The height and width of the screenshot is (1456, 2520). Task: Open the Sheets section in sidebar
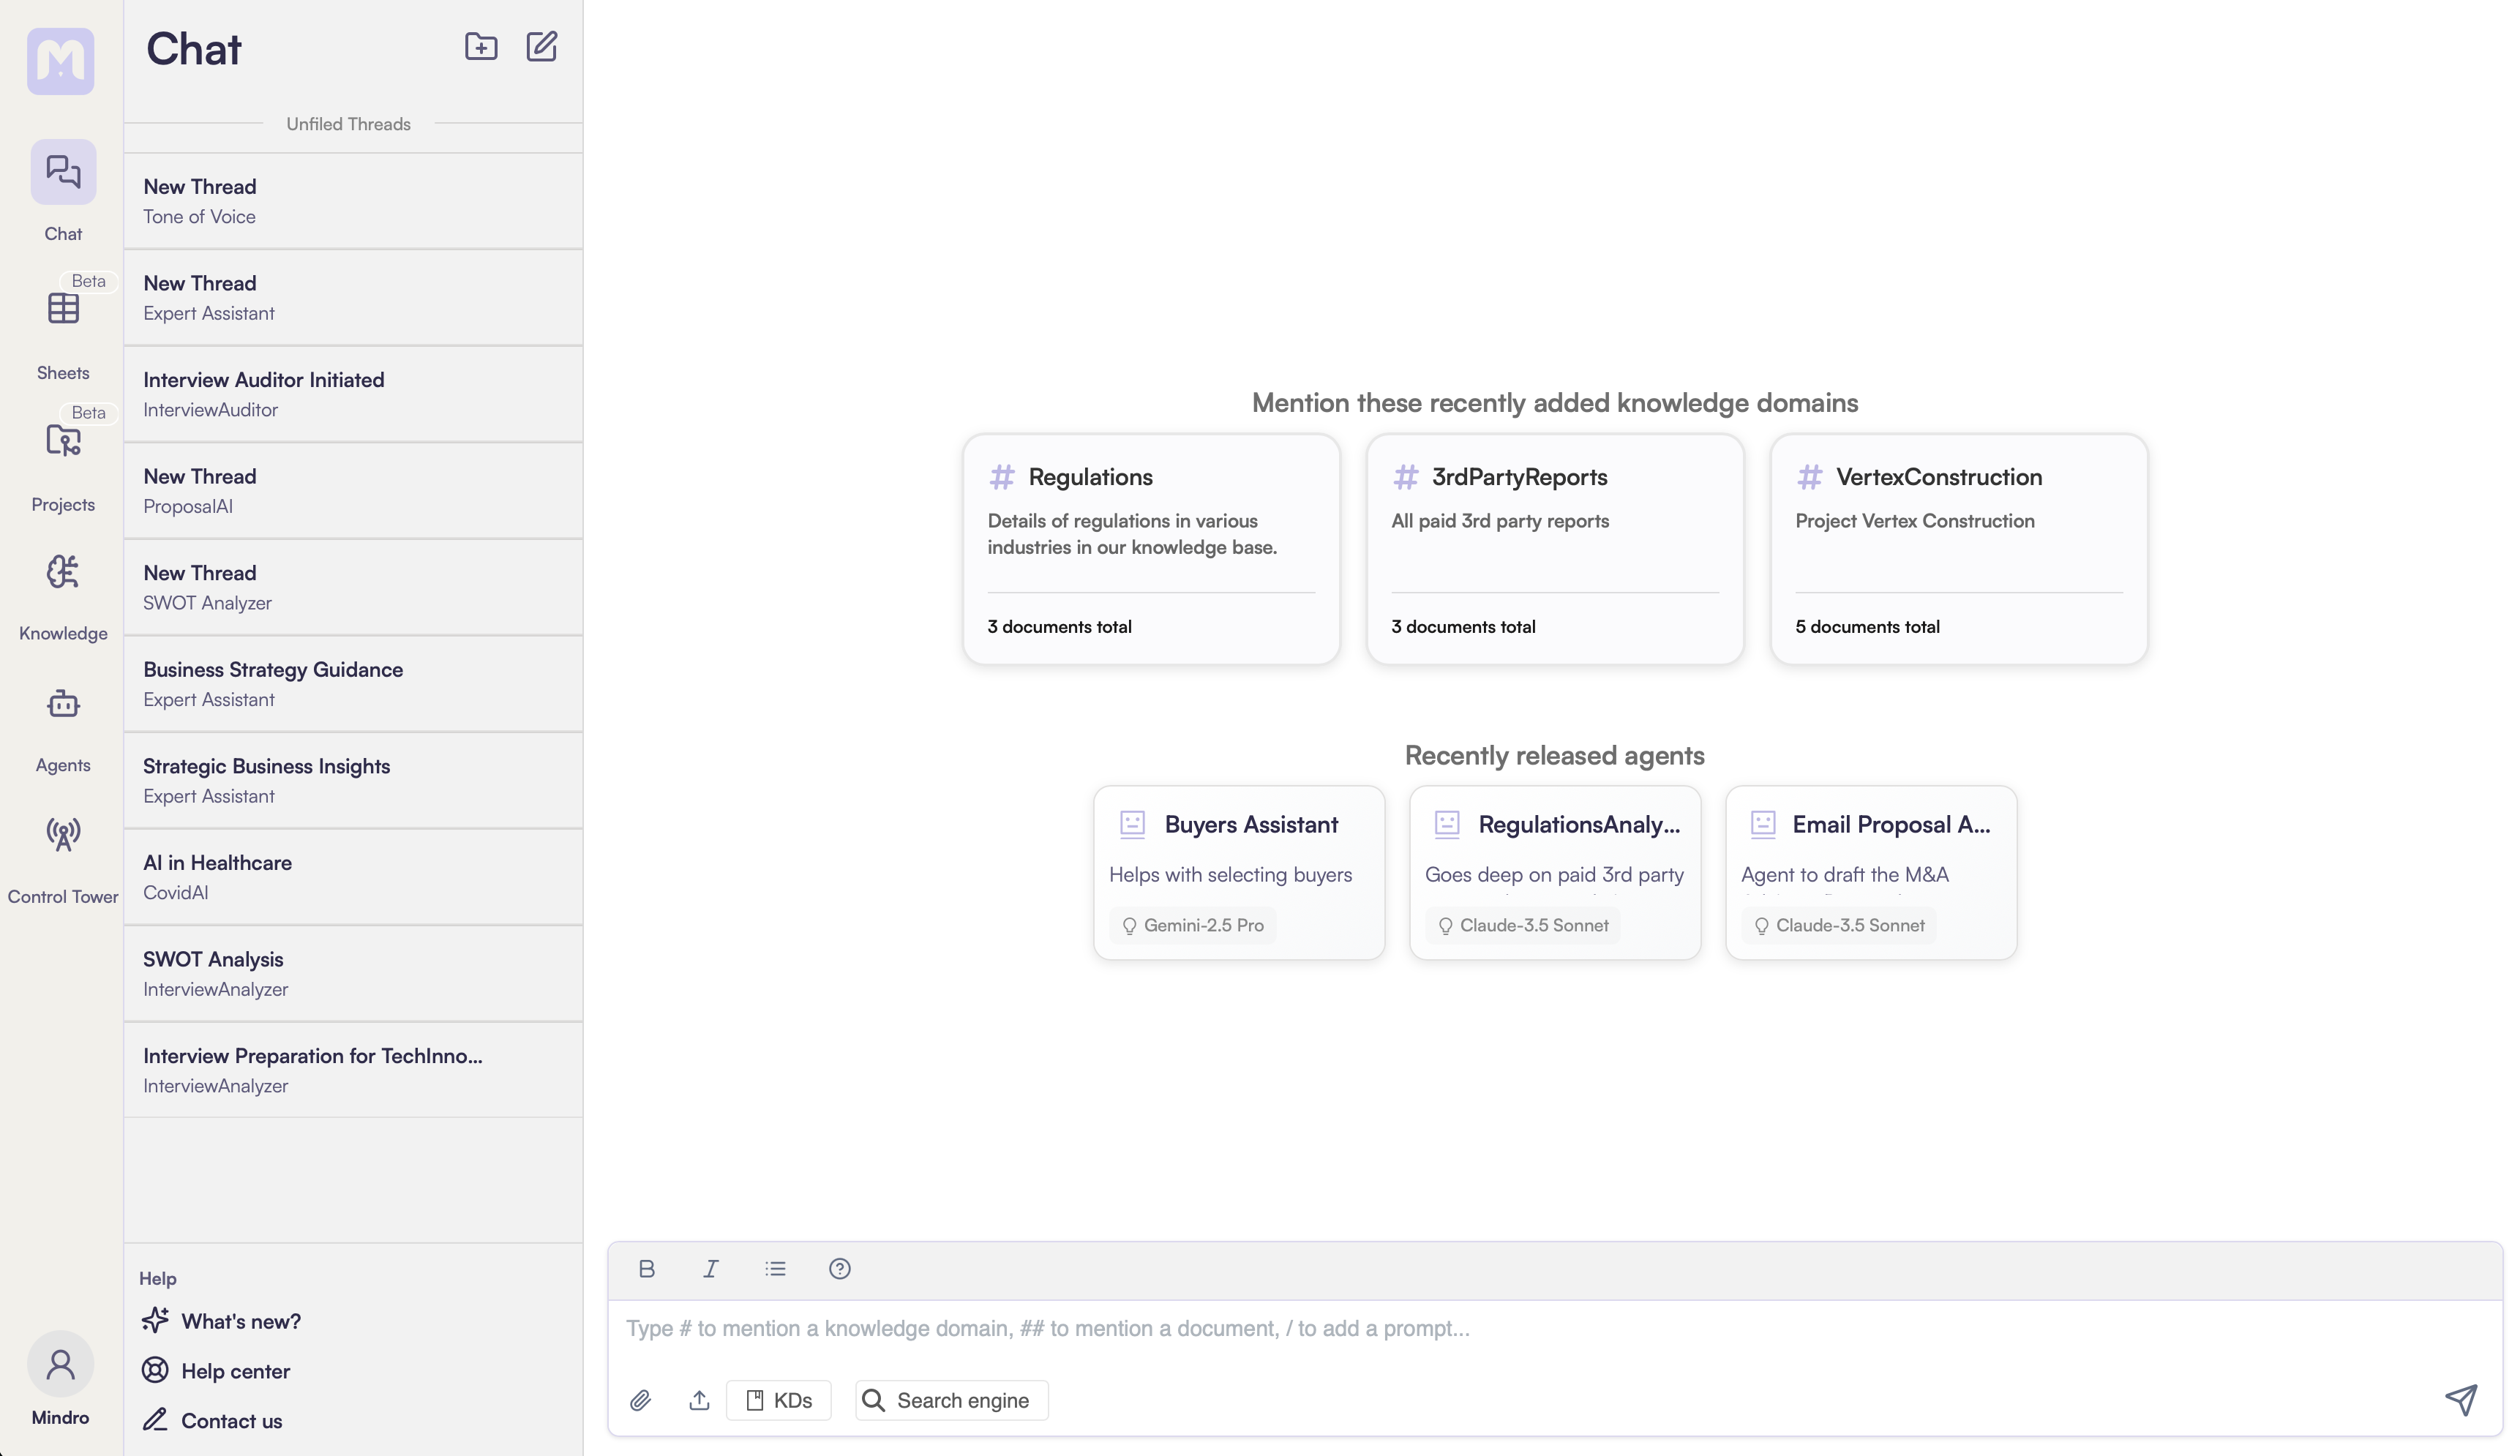click(x=63, y=309)
